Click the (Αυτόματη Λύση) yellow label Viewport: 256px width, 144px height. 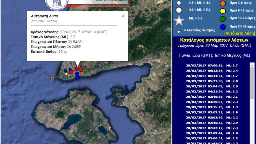(239, 34)
